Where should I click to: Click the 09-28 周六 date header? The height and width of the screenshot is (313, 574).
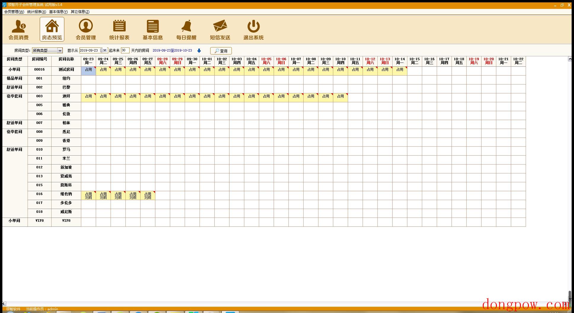pyautogui.click(x=162, y=61)
